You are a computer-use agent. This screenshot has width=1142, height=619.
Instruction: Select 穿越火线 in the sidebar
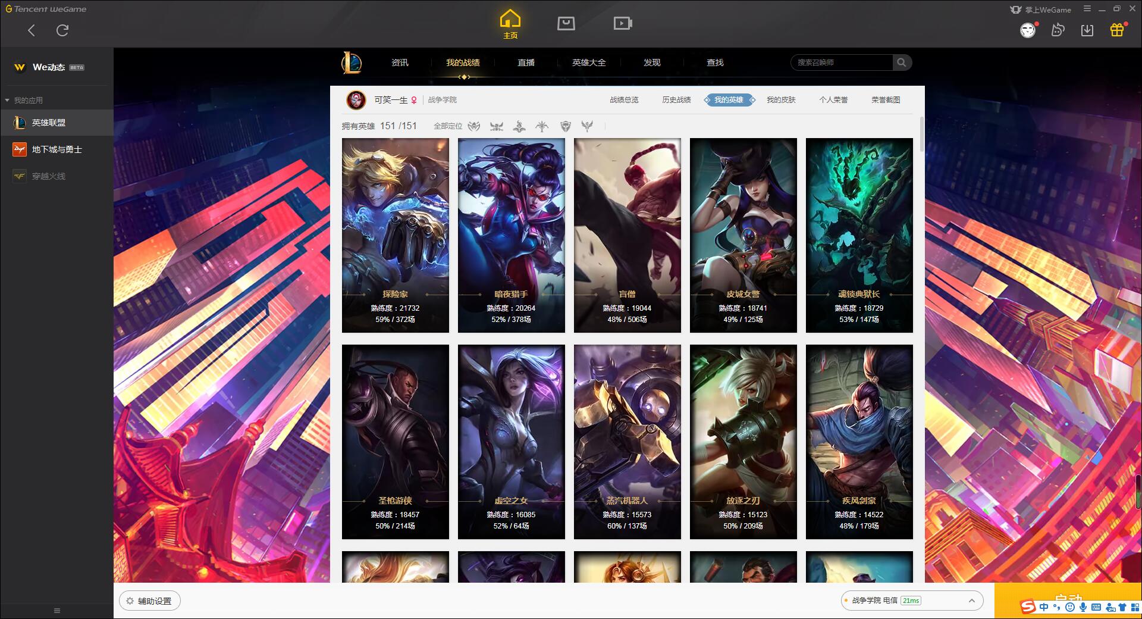click(57, 176)
